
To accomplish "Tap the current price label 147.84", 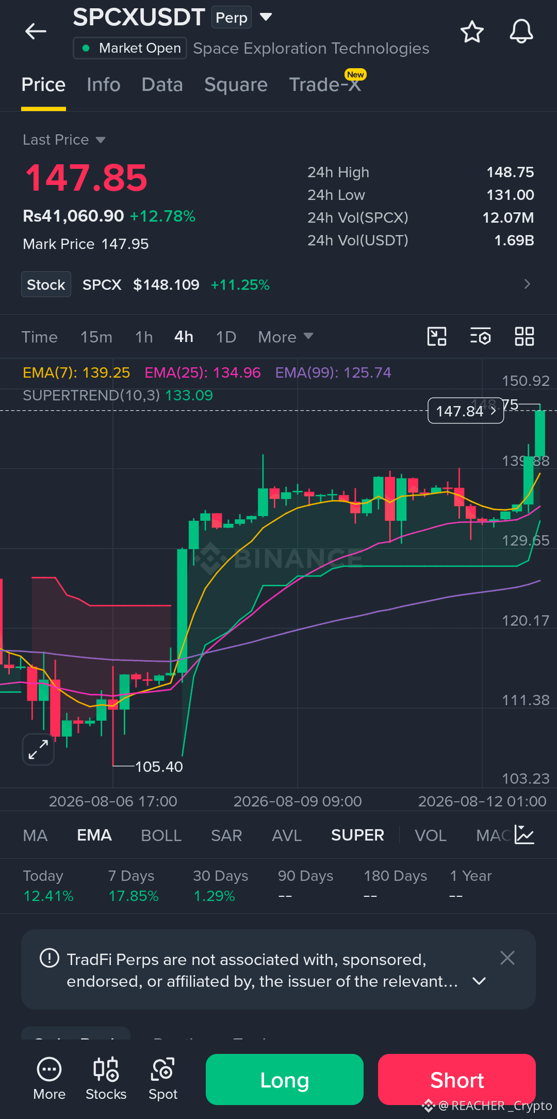I will [466, 411].
